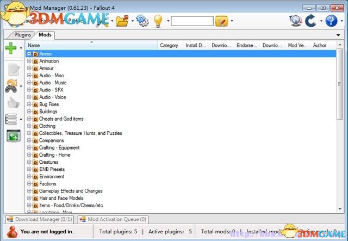Click the green arrows export window icon
Viewport: 348px width, 241px height.
tap(14, 135)
